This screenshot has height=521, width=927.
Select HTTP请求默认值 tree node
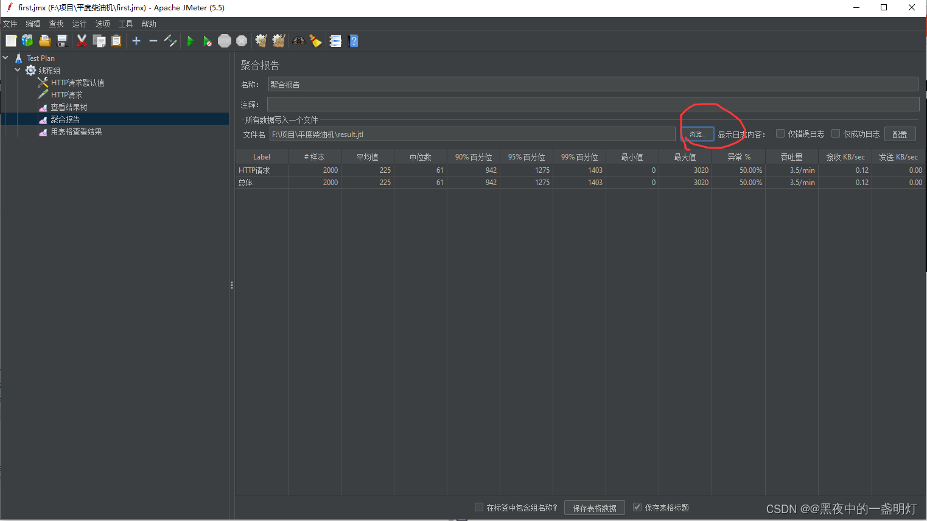[77, 83]
